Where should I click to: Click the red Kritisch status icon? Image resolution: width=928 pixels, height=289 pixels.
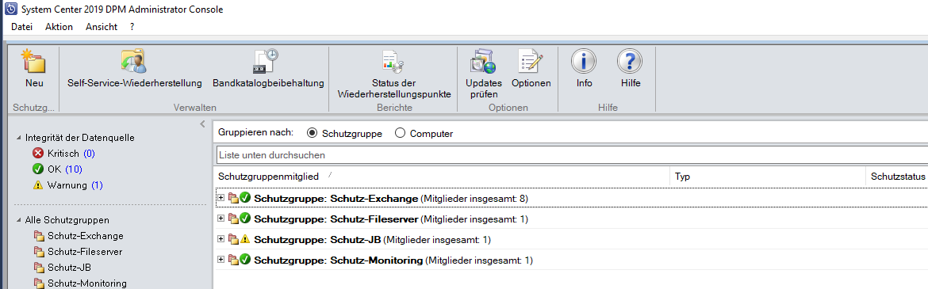[39, 153]
